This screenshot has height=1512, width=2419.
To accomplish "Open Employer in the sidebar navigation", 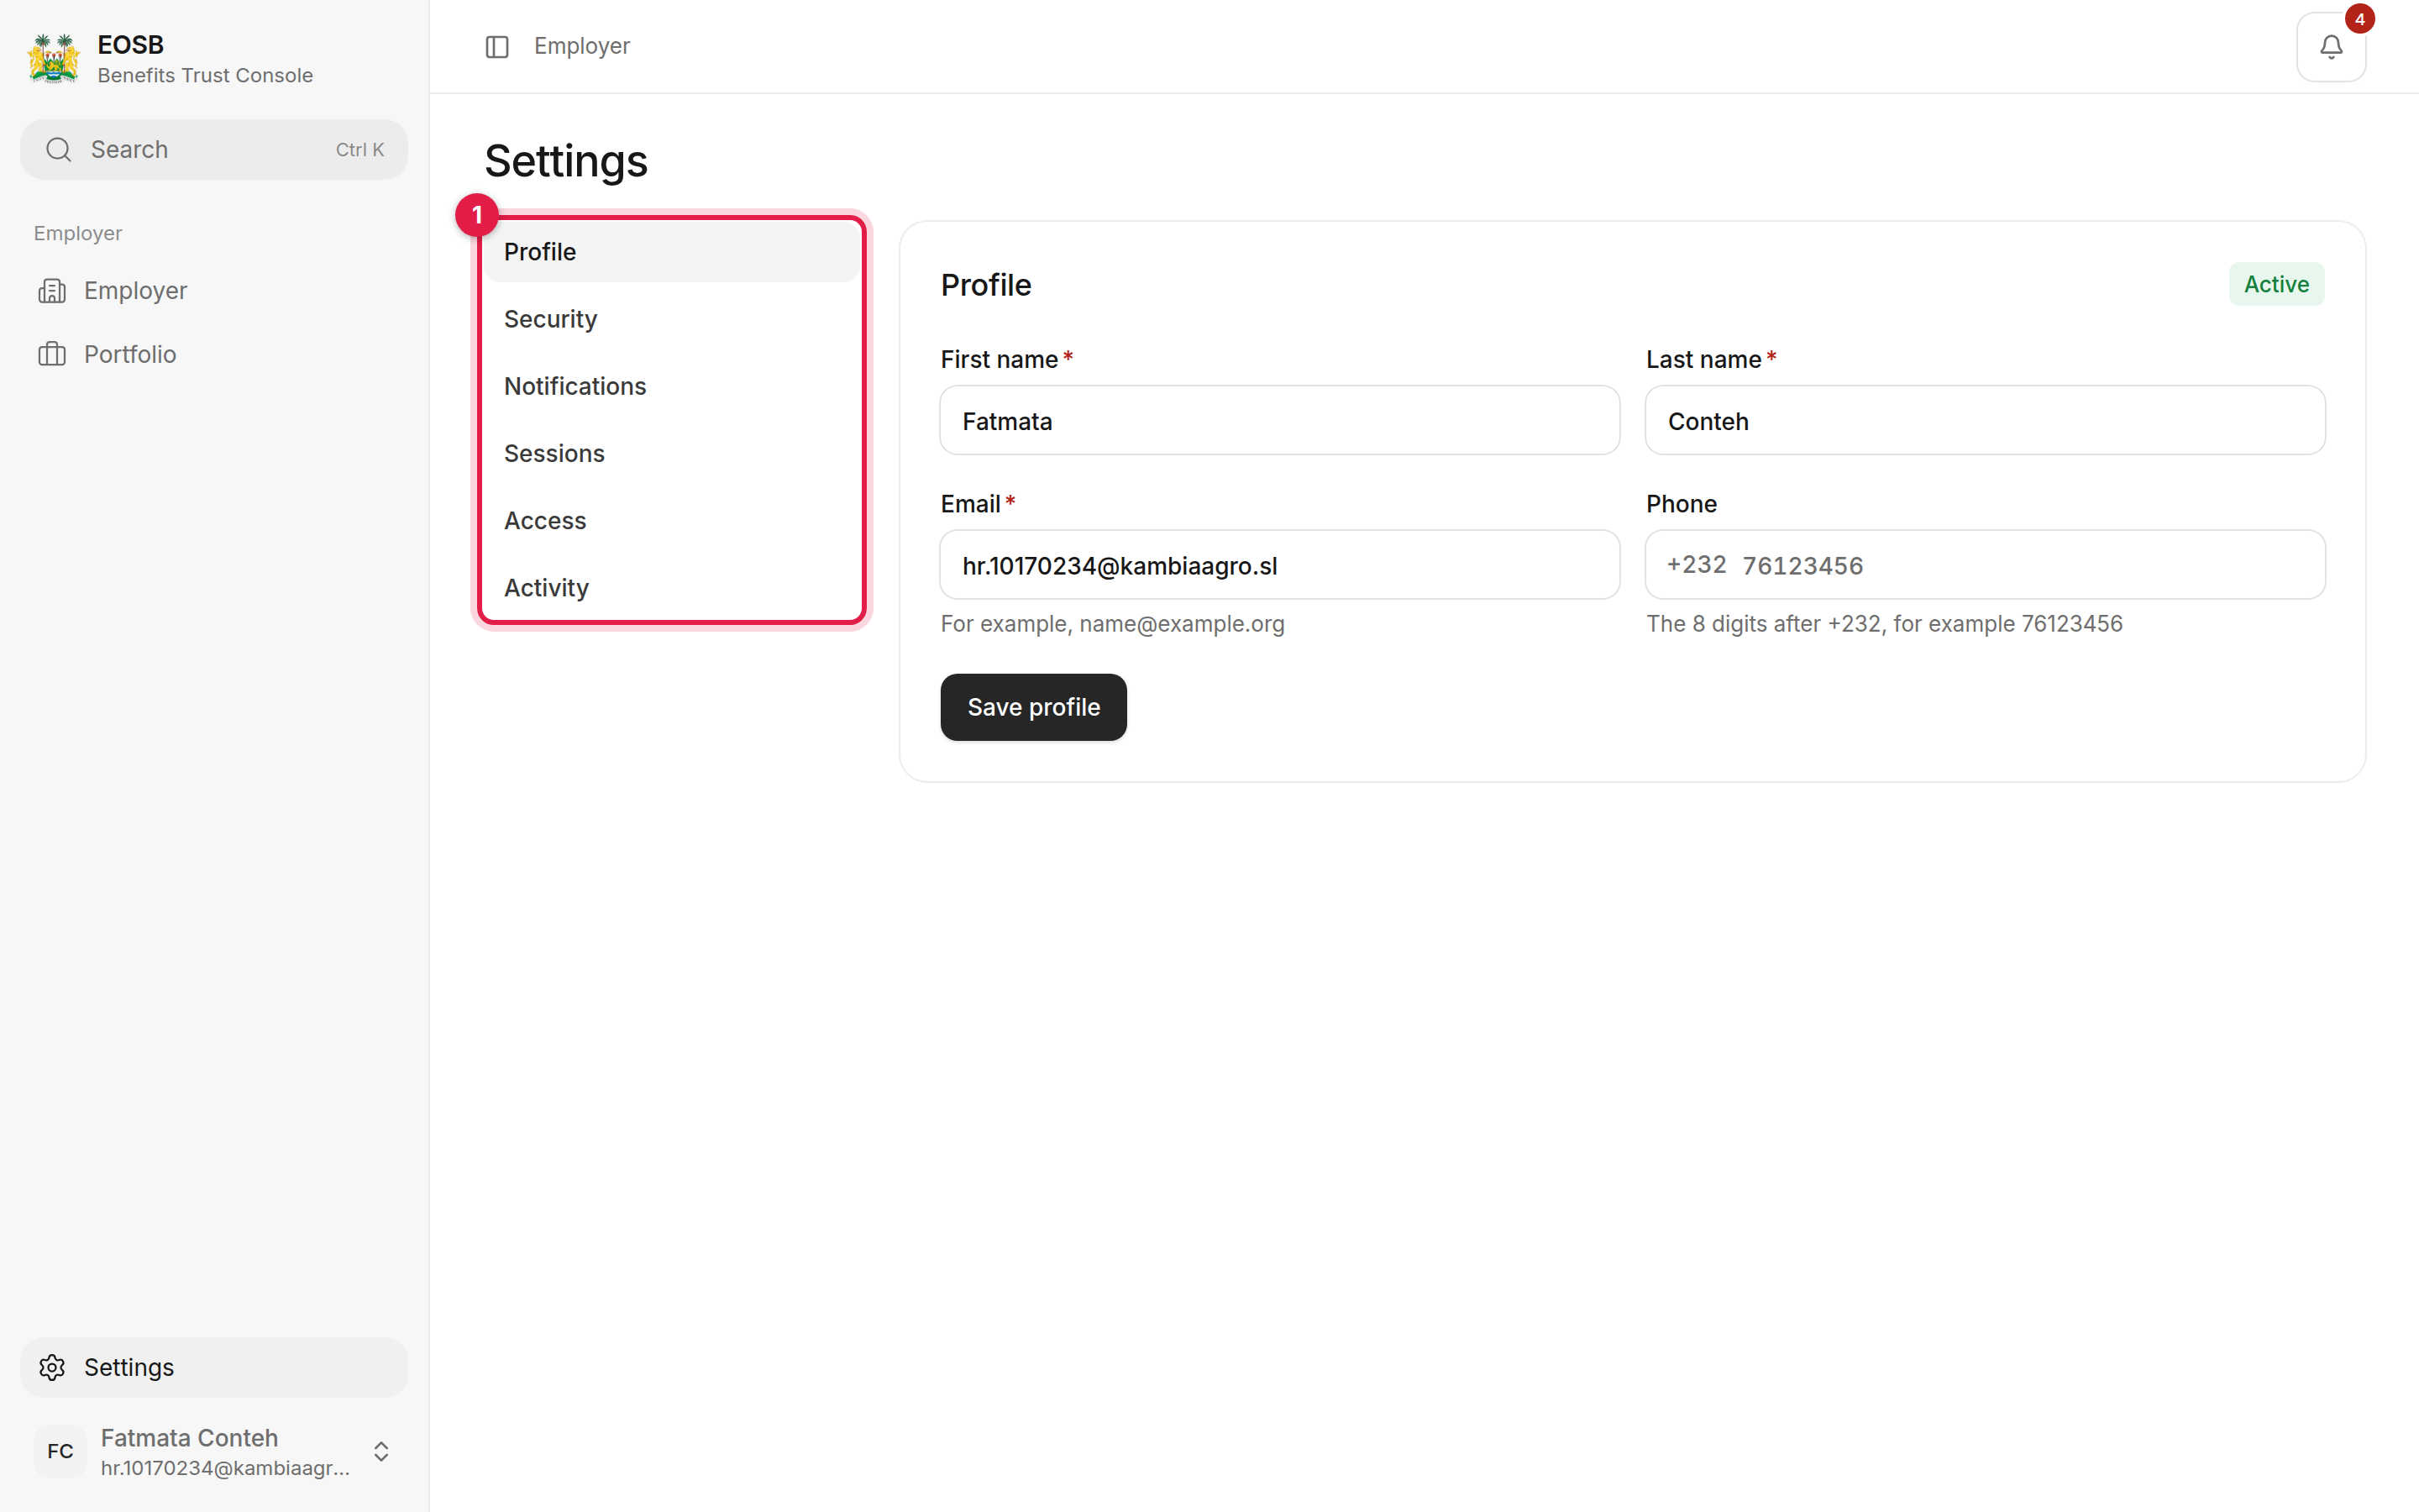I will click(x=214, y=291).
